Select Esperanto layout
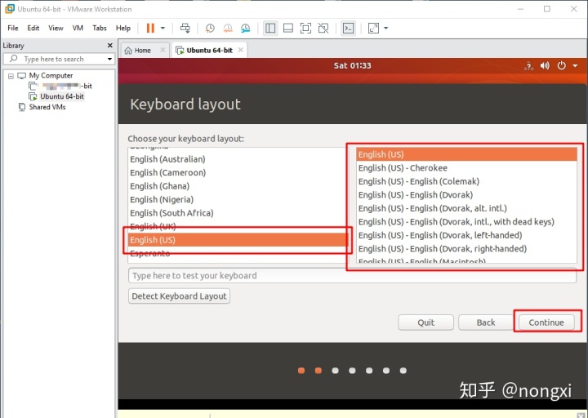Screen dimensions: 588x418 (x=238, y=254)
